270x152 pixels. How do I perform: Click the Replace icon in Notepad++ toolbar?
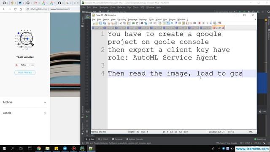[146, 23]
